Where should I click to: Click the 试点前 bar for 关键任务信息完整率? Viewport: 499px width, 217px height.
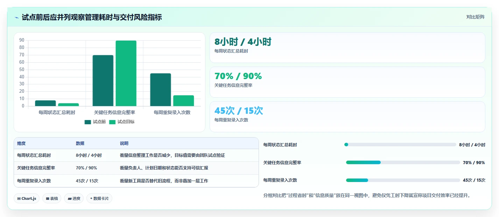tap(103, 80)
